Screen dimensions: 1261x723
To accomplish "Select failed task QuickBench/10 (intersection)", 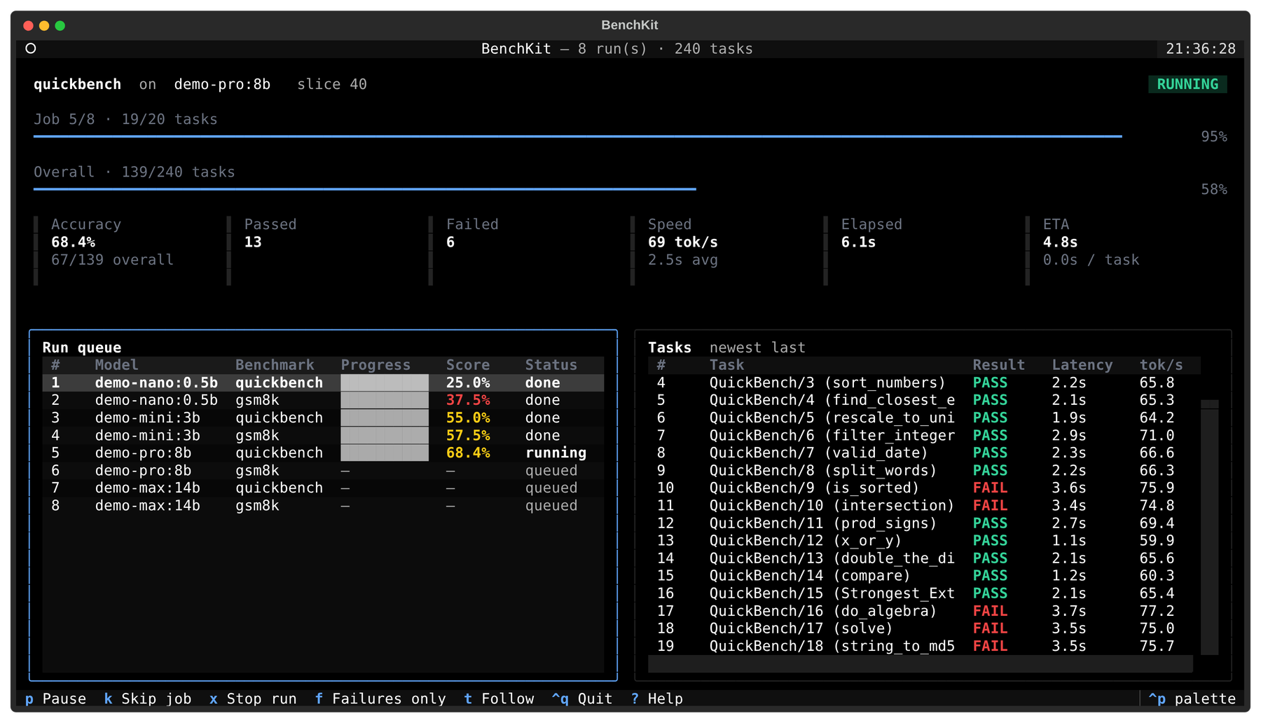I will 924,506.
